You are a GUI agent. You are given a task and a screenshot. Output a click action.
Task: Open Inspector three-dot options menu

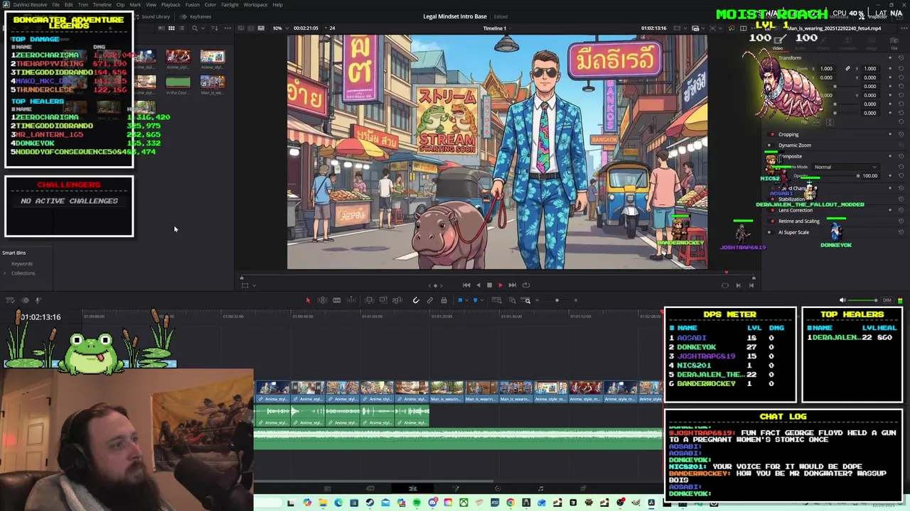click(904, 28)
